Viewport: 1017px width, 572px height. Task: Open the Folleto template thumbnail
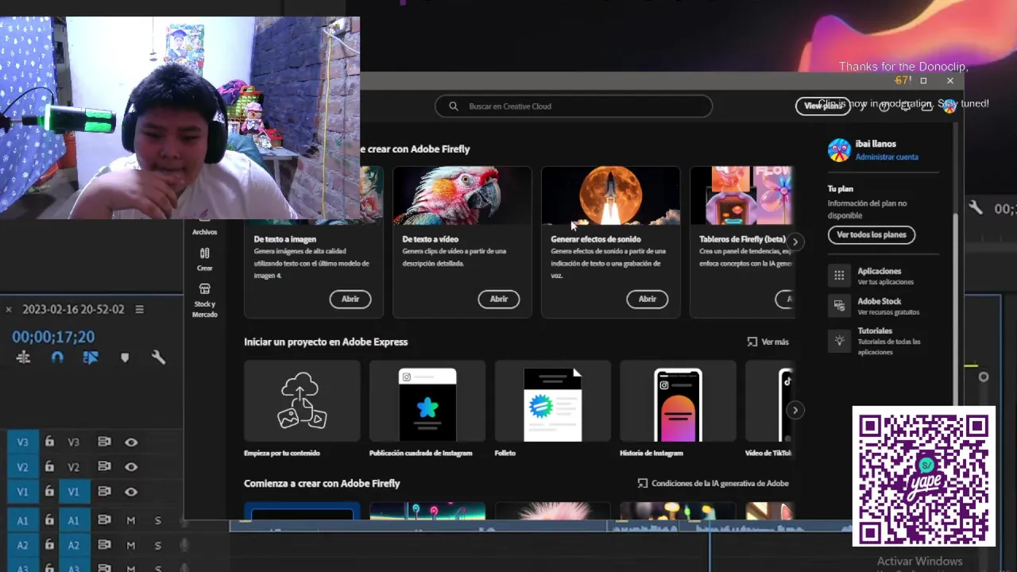coord(553,400)
